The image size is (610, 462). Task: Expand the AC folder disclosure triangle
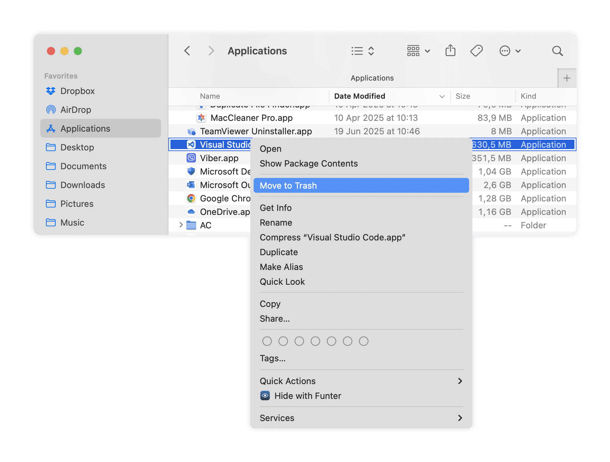click(181, 225)
